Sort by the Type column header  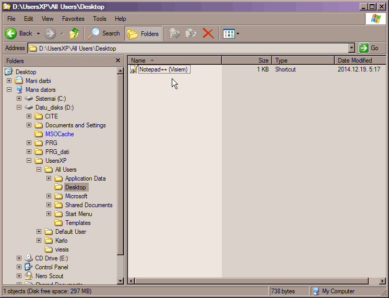(x=303, y=60)
